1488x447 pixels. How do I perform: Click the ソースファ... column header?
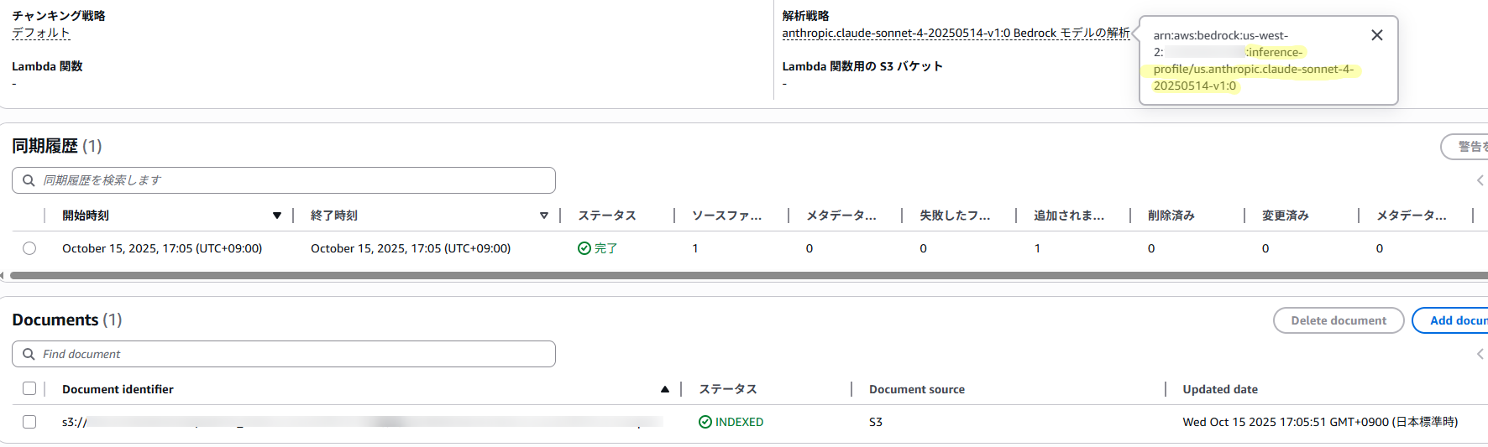(x=727, y=216)
